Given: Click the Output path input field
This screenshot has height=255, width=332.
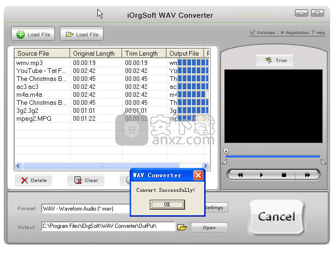Looking at the screenshot, I should click(x=108, y=226).
